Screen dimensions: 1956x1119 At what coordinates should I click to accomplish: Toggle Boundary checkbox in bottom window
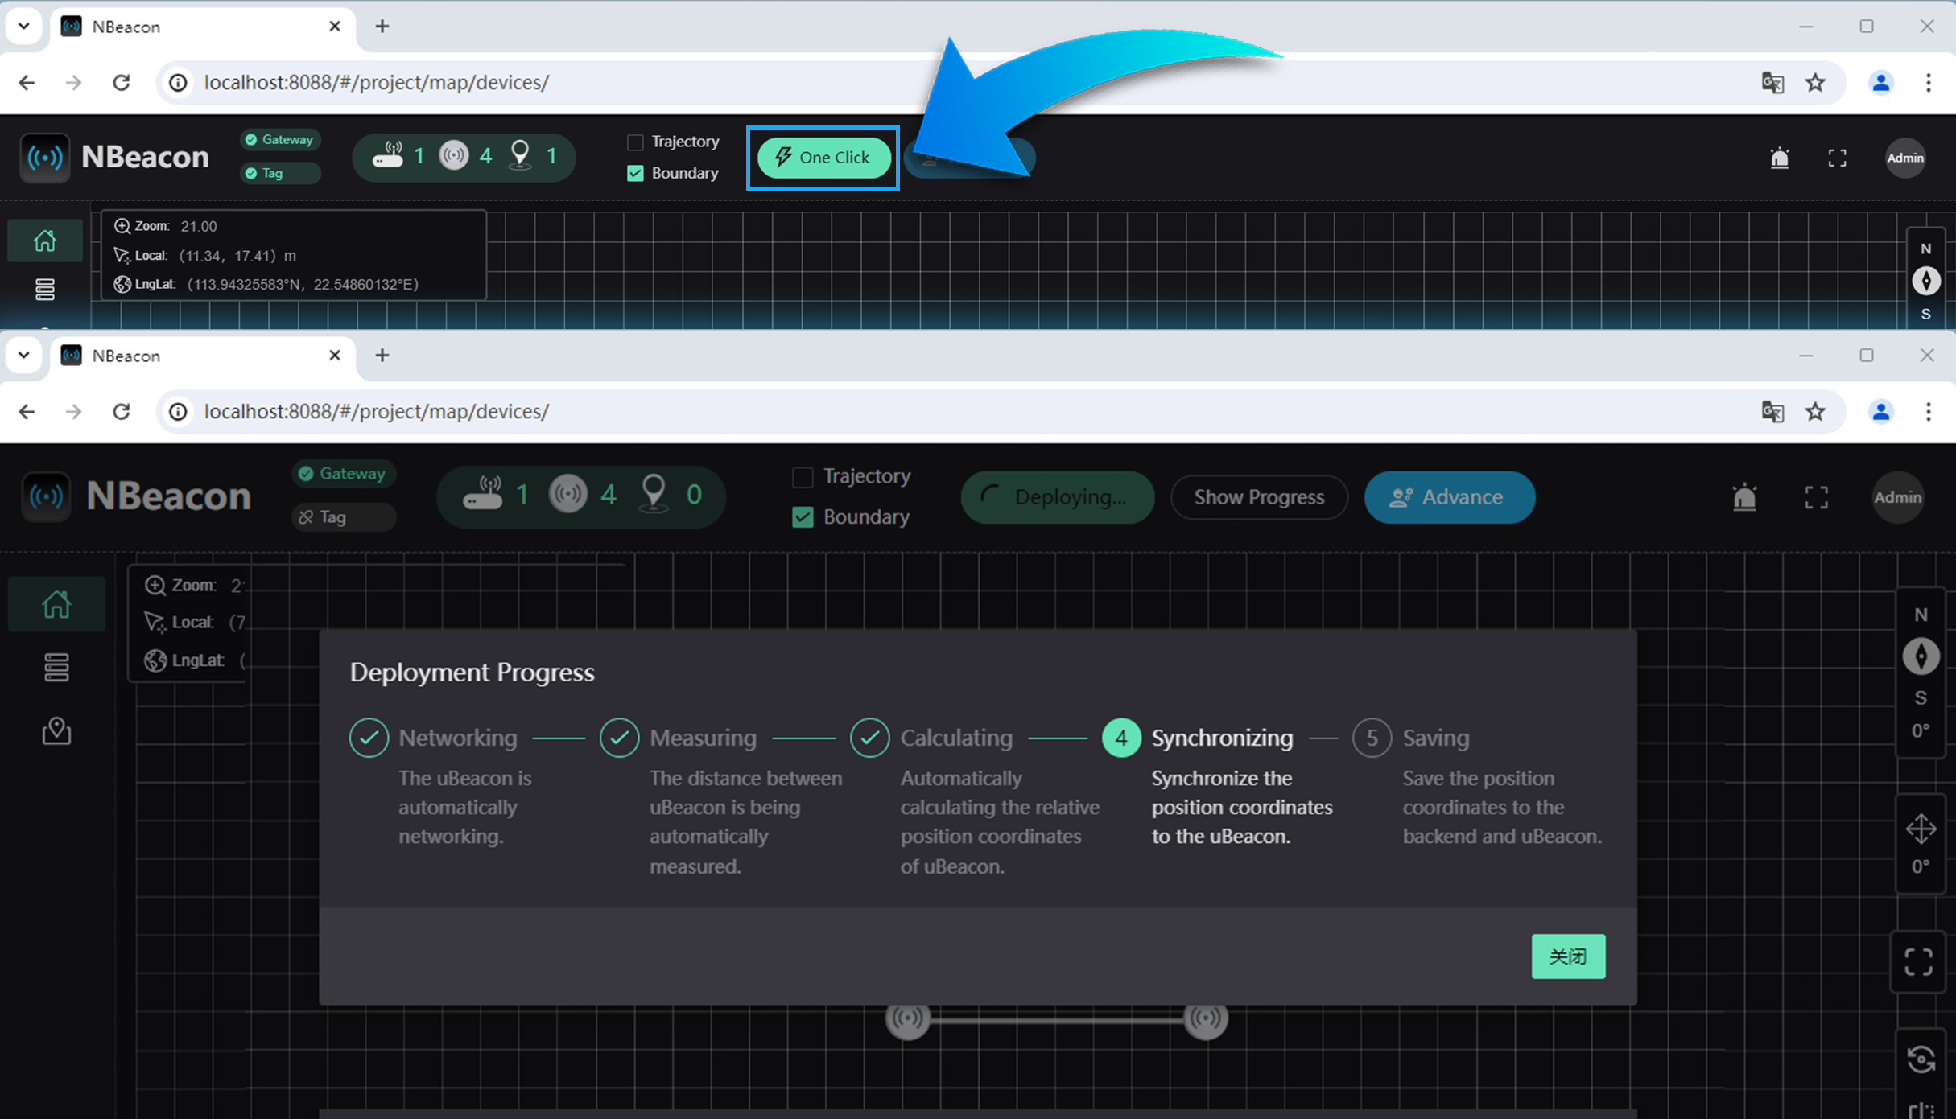803,516
